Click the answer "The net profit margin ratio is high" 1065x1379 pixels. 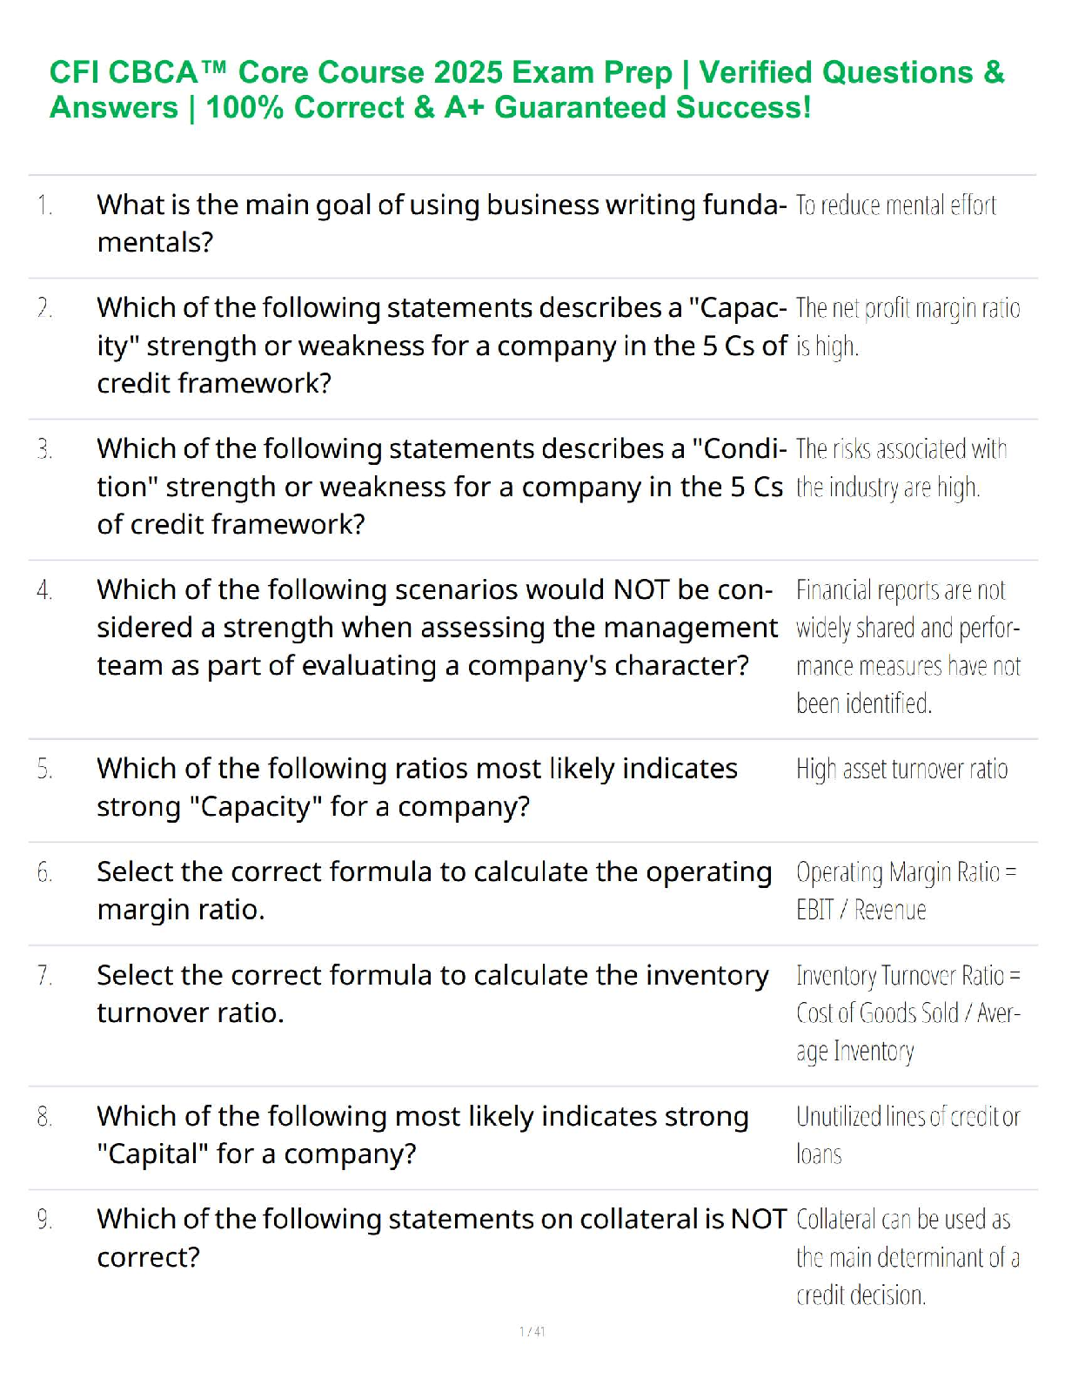point(907,326)
